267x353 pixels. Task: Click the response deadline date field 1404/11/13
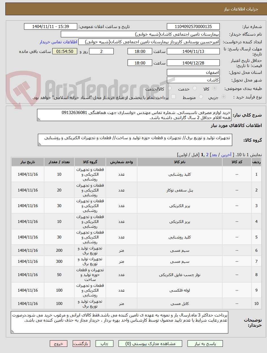tap(193, 51)
